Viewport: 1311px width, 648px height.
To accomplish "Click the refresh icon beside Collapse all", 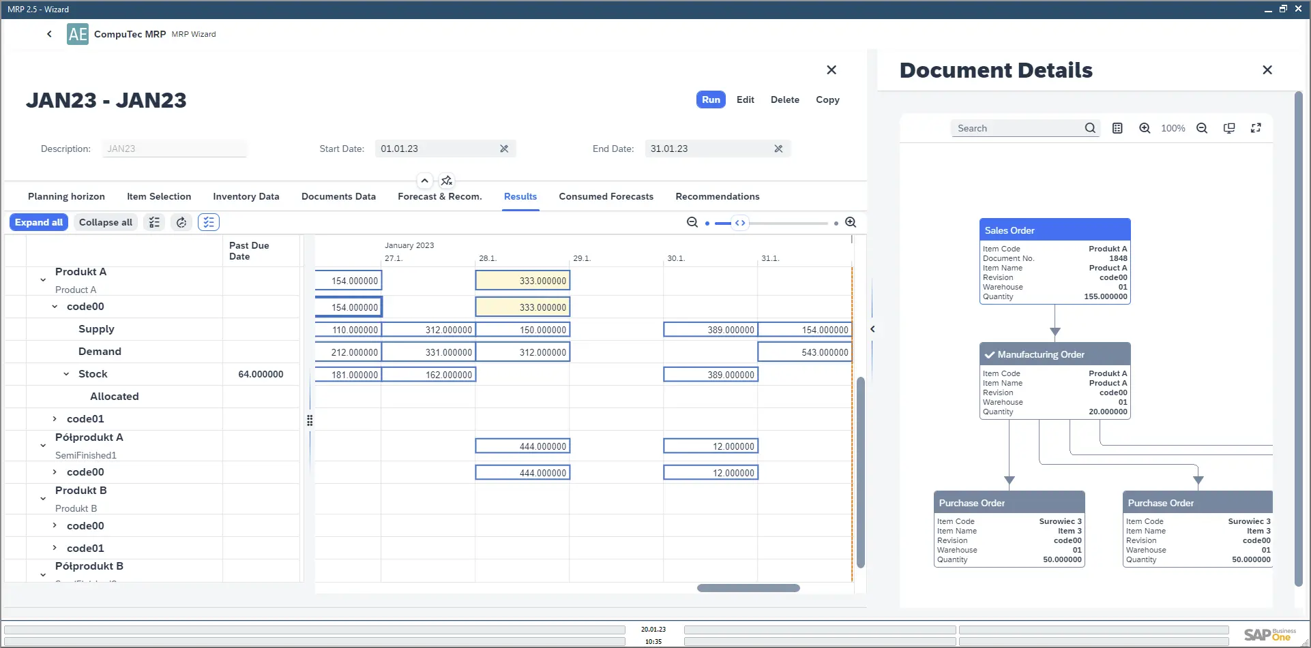I will 181,222.
